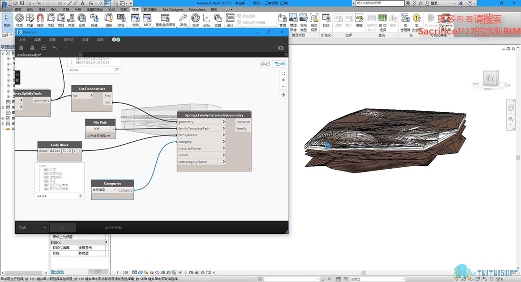This screenshot has width=521, height=282.
Task: Open the Macro Manager (宏管理器) icon
Action: click(405, 19)
